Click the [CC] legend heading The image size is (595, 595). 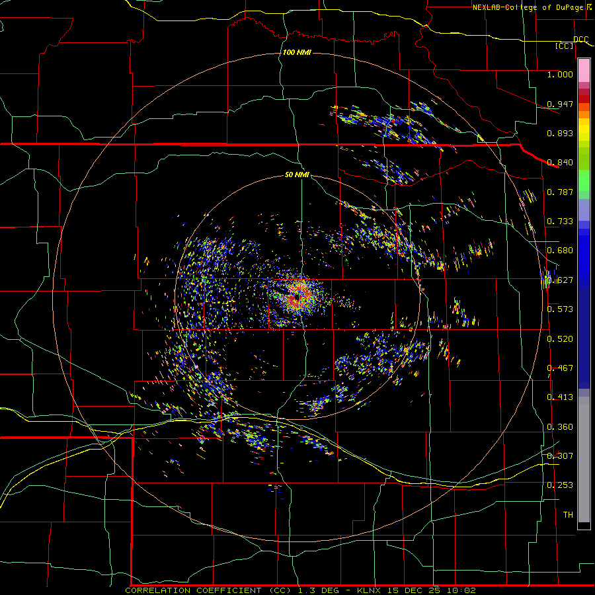click(x=565, y=46)
